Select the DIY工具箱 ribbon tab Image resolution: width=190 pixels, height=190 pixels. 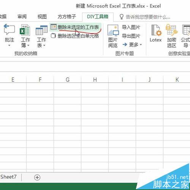pos(98,17)
